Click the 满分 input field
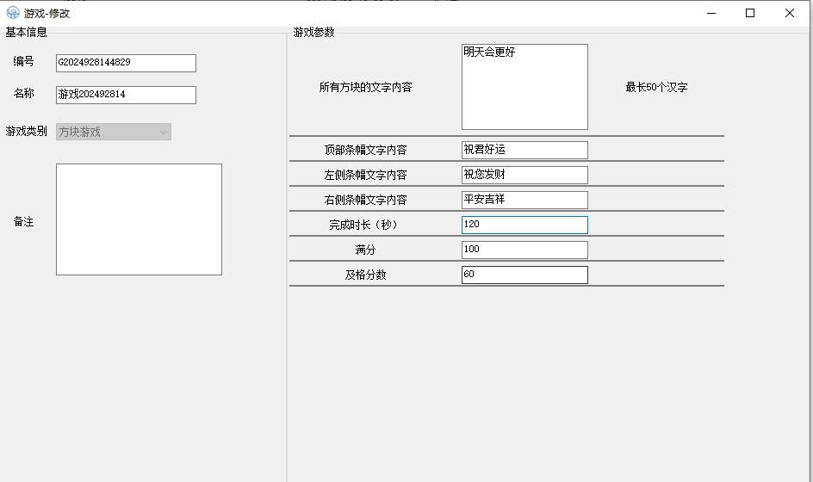 tap(524, 250)
